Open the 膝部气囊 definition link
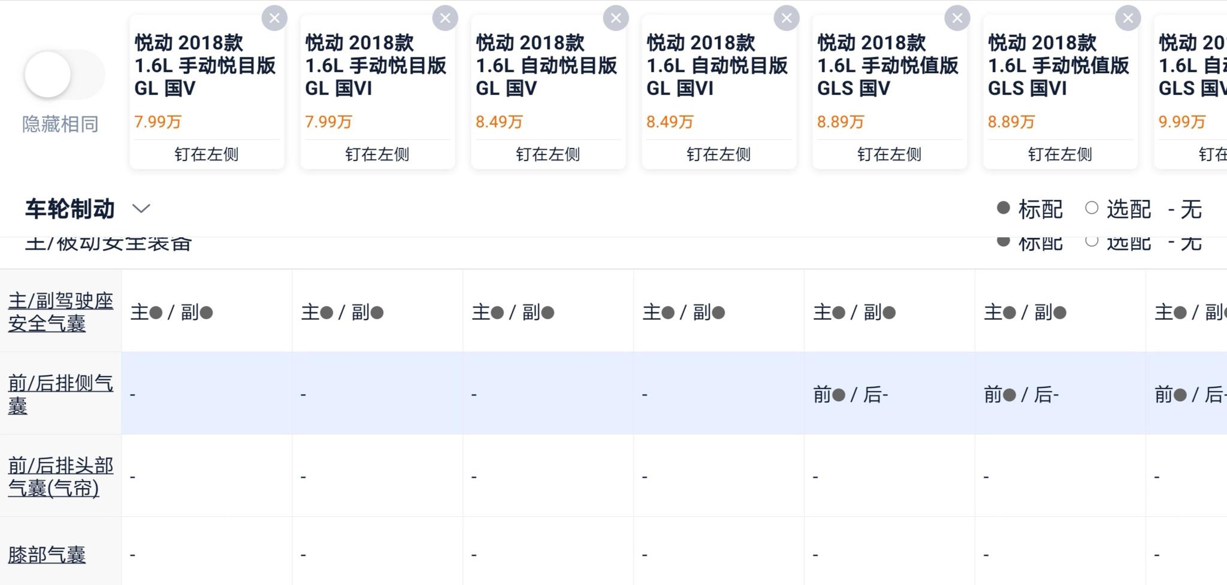Screen dimensions: 1227x585 click(x=47, y=554)
